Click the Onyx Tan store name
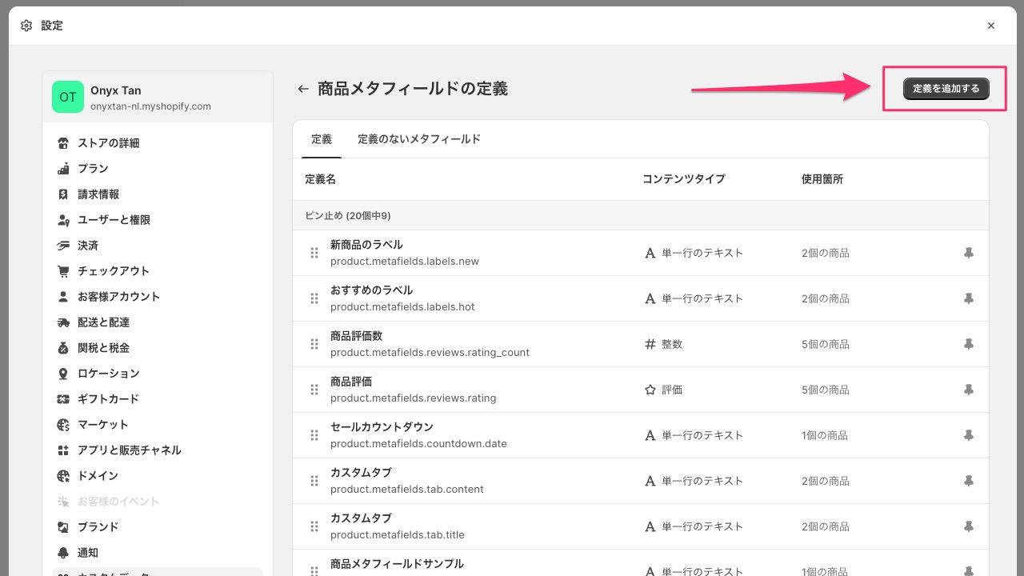The image size is (1024, 576). click(x=116, y=90)
